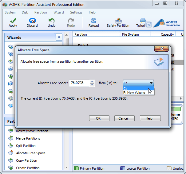Click the Reload toolbar icon
This screenshot has height=174, width=186.
(93, 21)
